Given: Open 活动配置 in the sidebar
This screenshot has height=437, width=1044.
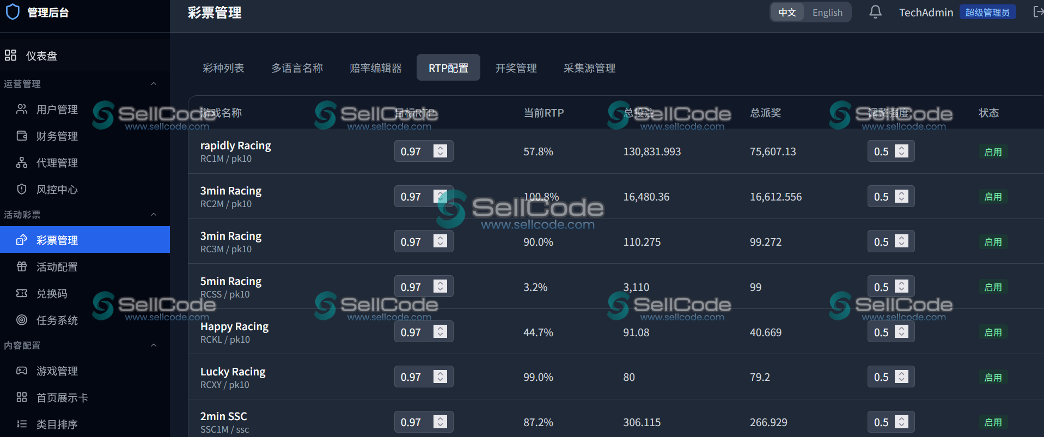Looking at the screenshot, I should point(85,267).
